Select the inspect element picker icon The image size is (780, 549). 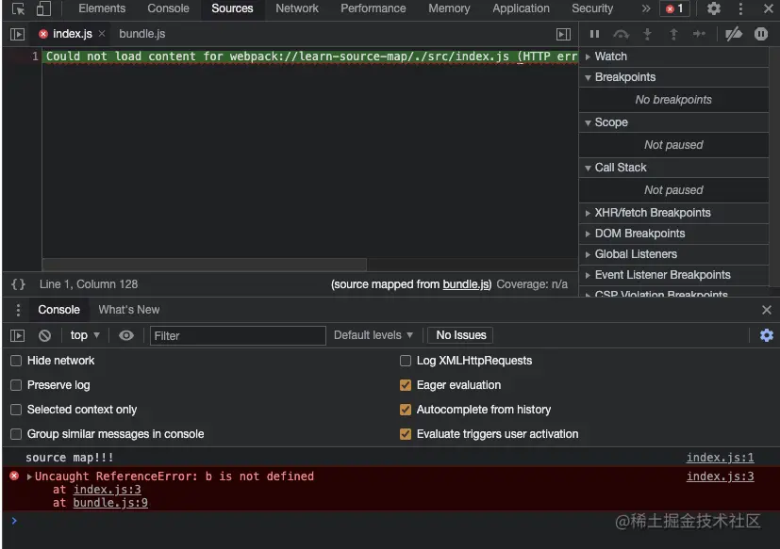(19, 8)
